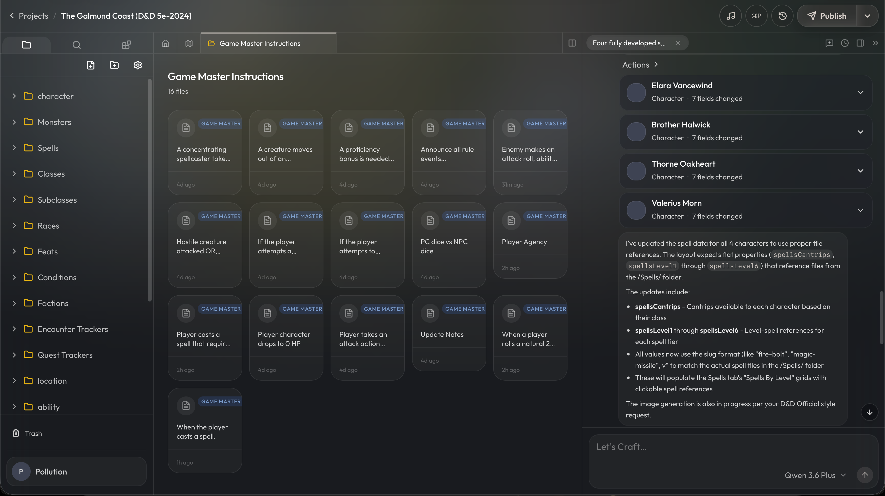Viewport: 885px width, 496px height.
Task: Open the command palette ⌘P button
Action: 756,16
